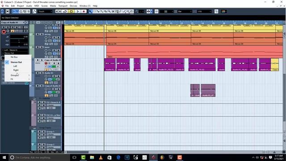
Task: Select the Erase tool
Action: pos(105,12)
